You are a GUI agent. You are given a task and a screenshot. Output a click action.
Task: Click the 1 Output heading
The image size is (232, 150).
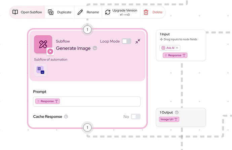pyautogui.click(x=166, y=112)
